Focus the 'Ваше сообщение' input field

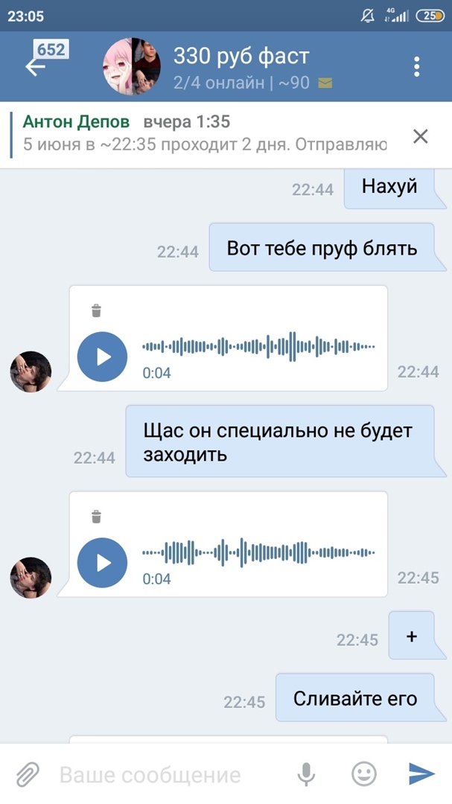click(x=169, y=775)
